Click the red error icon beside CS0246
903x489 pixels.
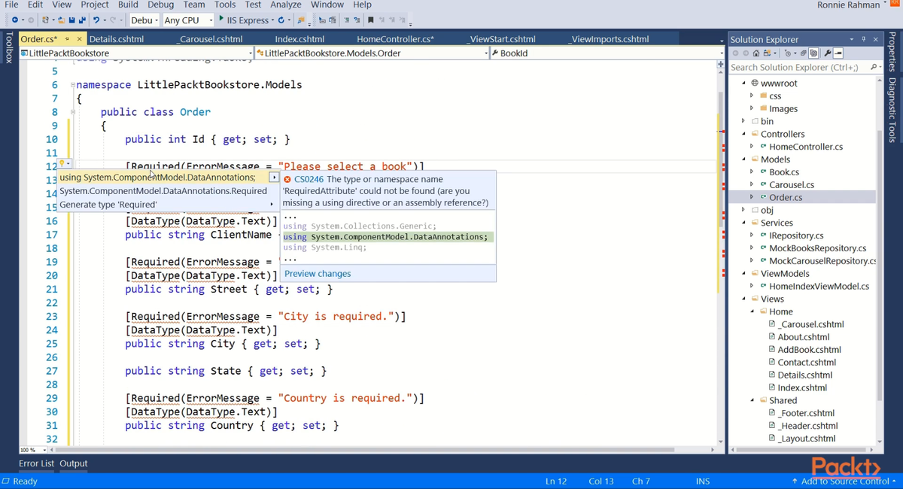[x=287, y=179]
